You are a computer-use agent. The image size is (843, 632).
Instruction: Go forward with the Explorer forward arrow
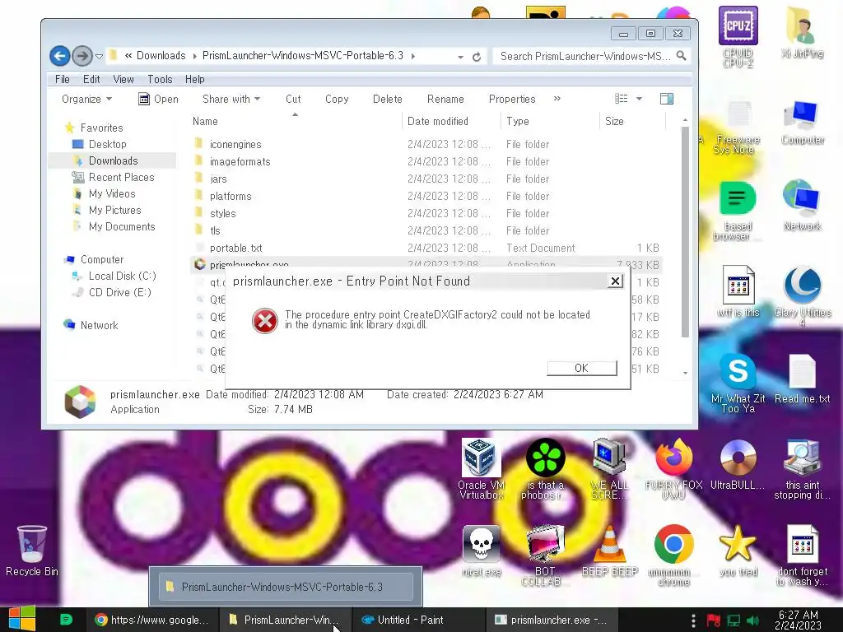[x=82, y=56]
